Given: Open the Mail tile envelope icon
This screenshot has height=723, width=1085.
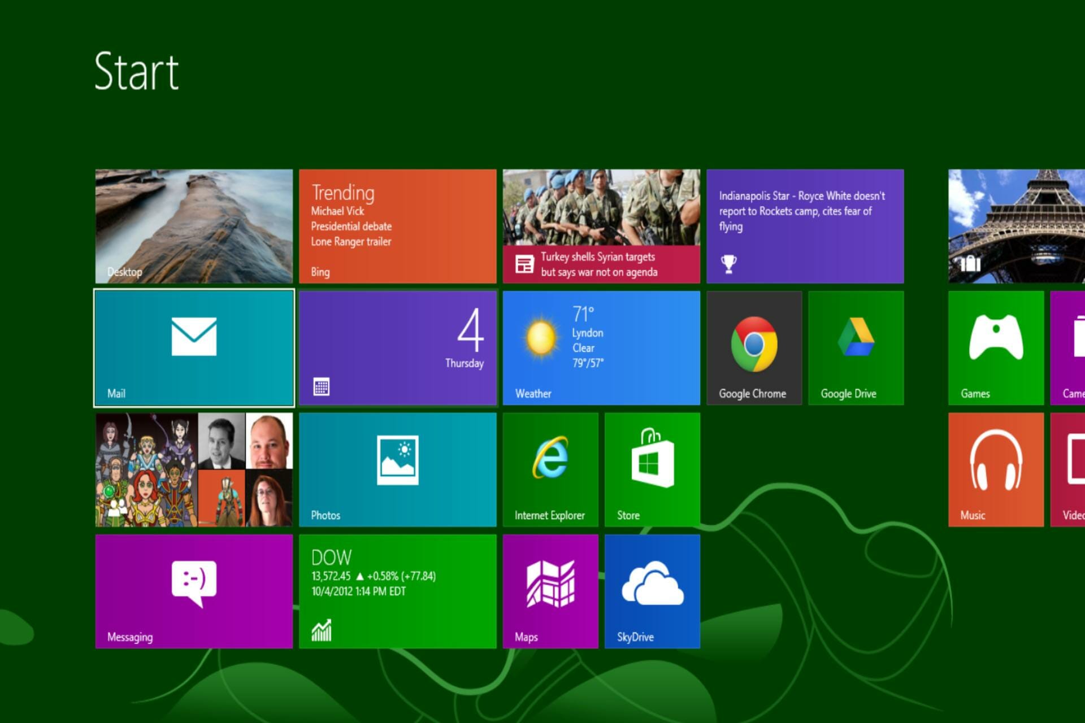Looking at the screenshot, I should 194,337.
